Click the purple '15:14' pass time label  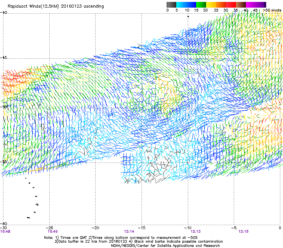tap(129, 232)
